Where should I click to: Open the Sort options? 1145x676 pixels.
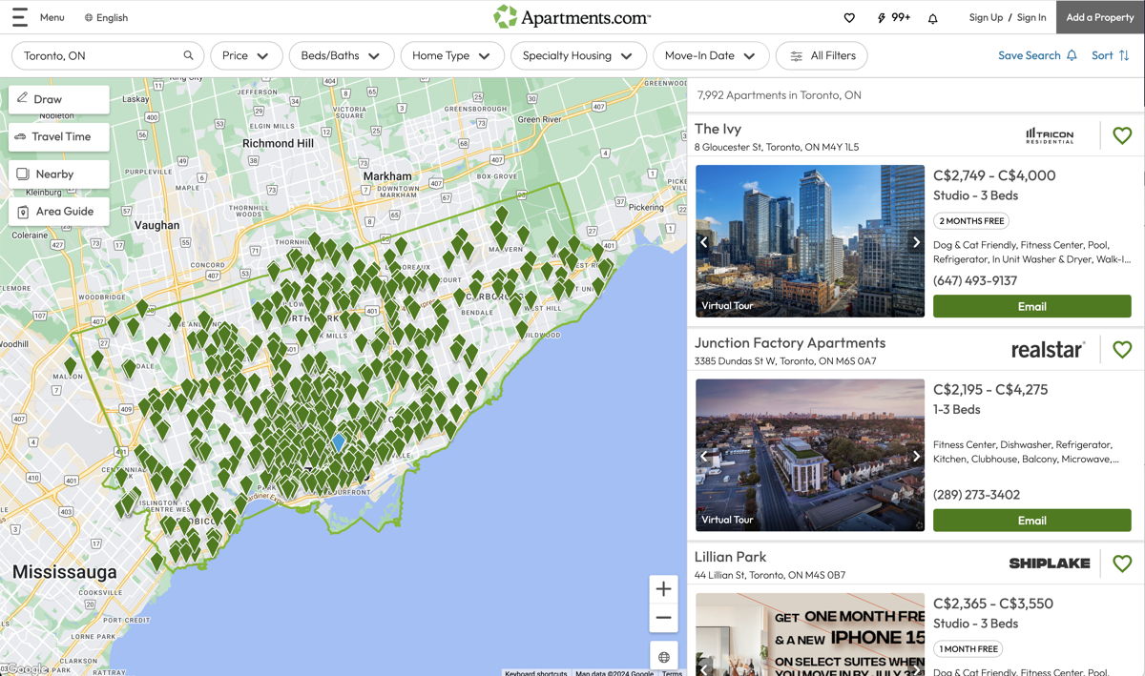(x=1111, y=55)
